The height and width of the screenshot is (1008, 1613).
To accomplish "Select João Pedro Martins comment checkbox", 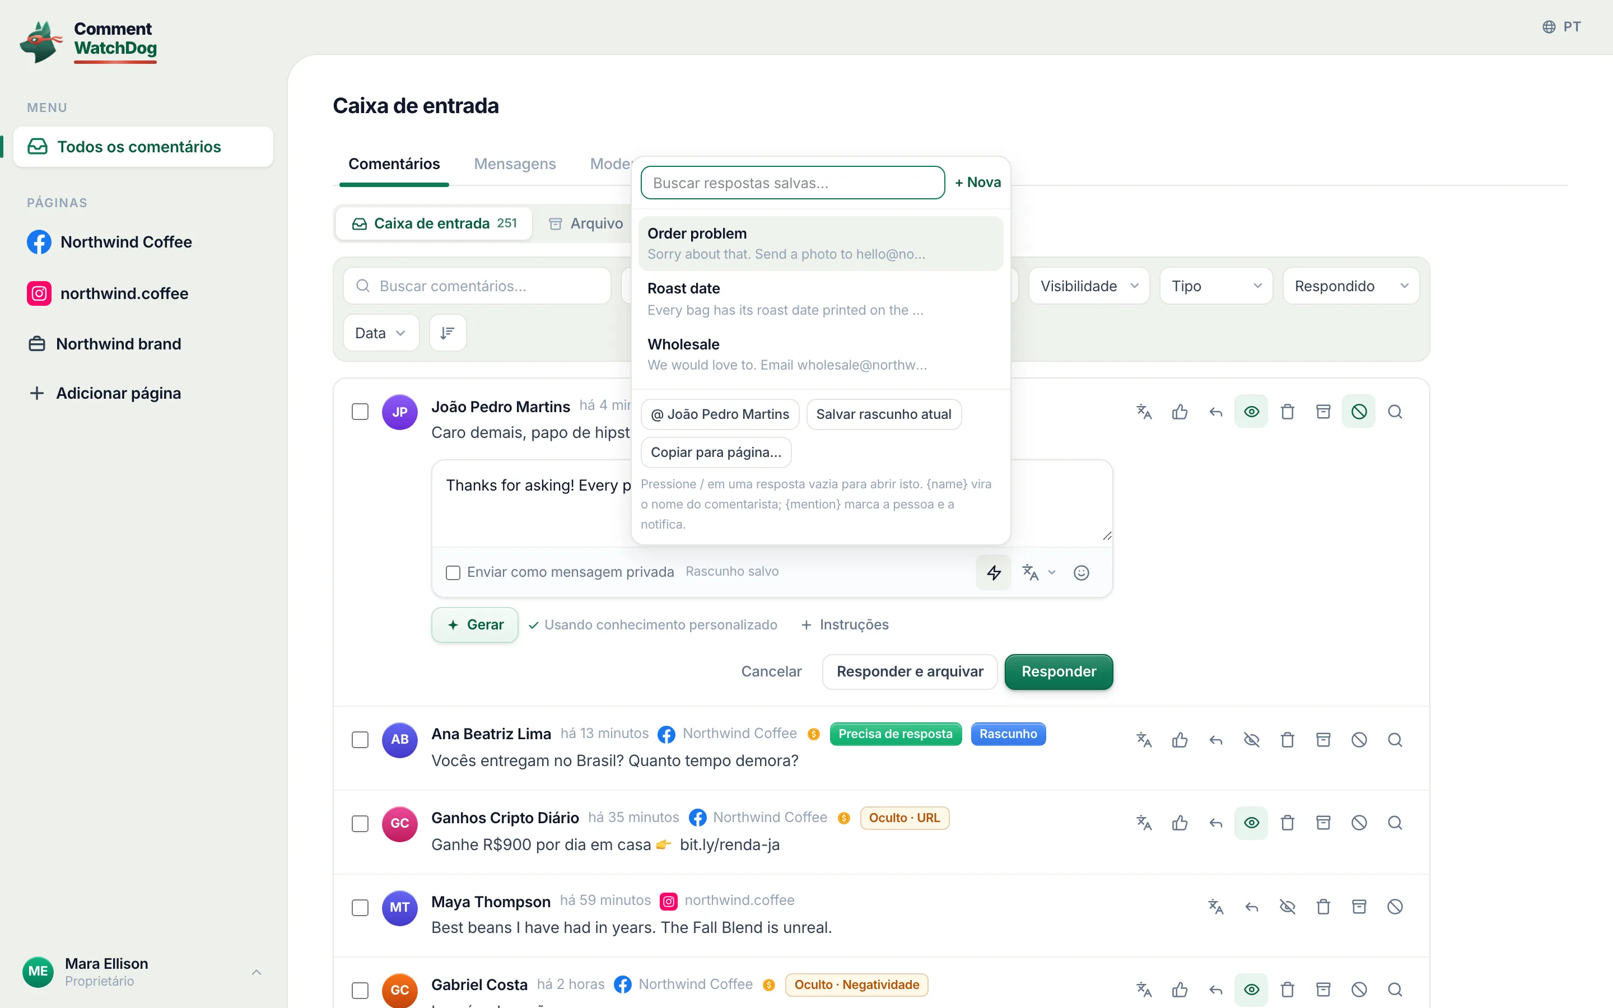I will tap(360, 412).
